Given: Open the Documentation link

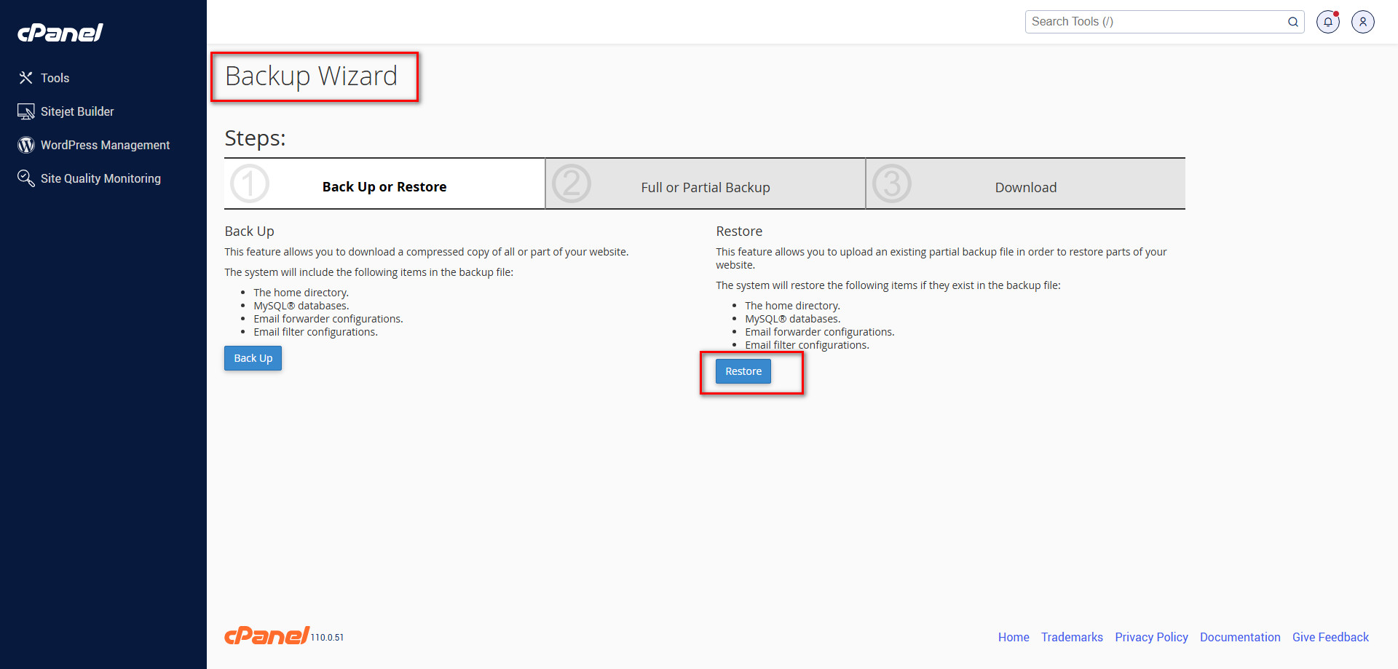Looking at the screenshot, I should click(1239, 637).
